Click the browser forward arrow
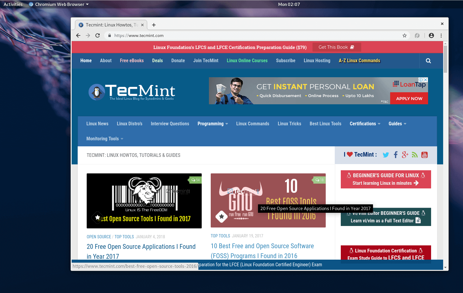 point(88,35)
